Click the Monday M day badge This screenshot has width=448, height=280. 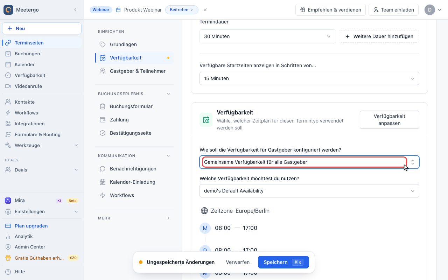point(205,228)
